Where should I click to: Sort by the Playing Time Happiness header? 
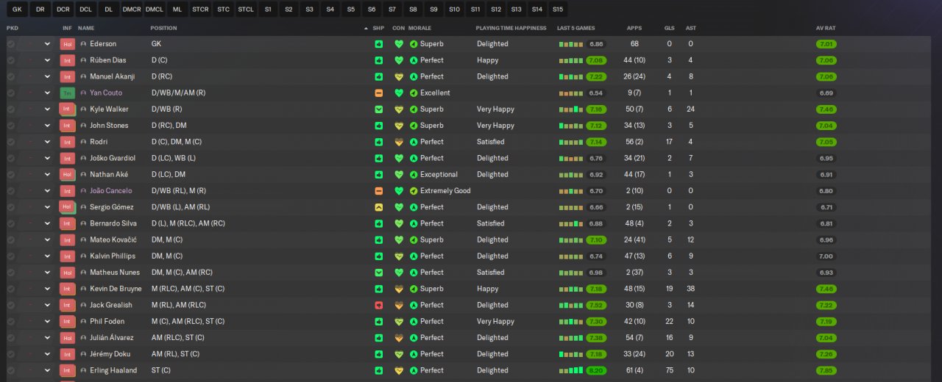(511, 28)
